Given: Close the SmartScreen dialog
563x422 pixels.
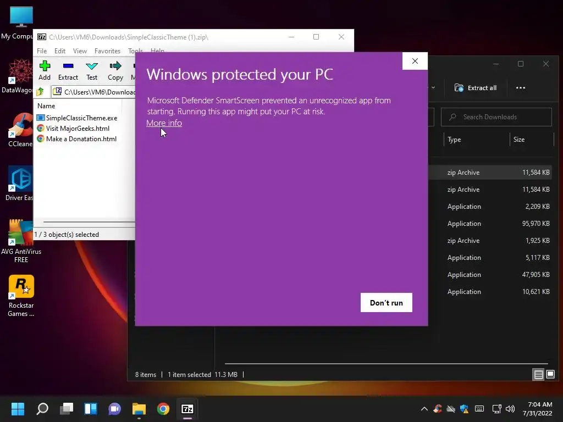Looking at the screenshot, I should [x=415, y=61].
